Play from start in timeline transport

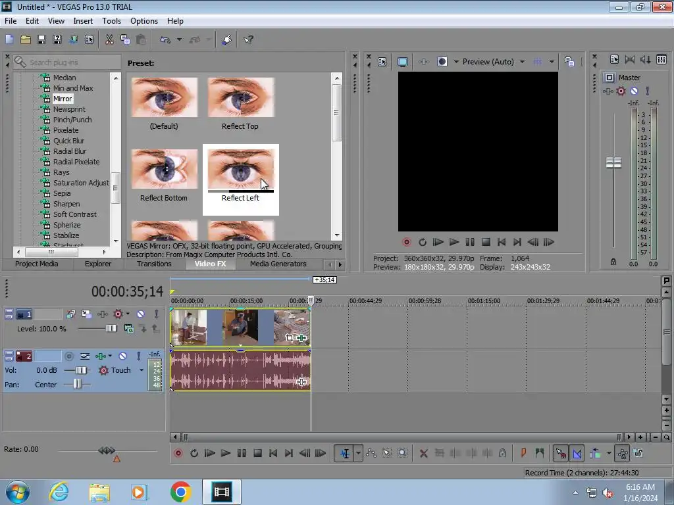pos(209,453)
